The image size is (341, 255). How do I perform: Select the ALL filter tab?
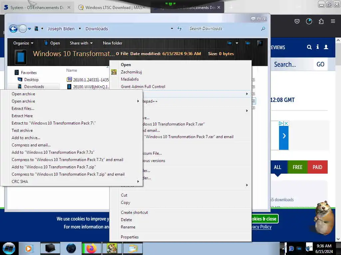coord(278,167)
